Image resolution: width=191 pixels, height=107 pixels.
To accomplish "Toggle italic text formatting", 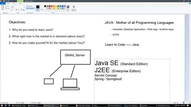I will 19,10.
